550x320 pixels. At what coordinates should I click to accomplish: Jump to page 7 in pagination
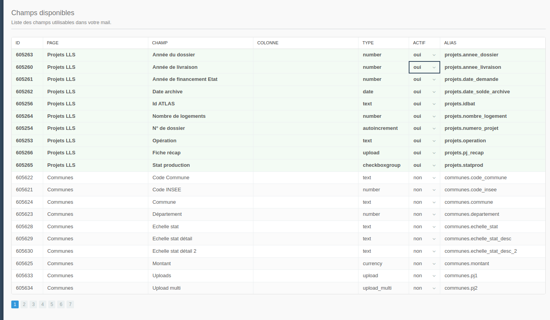pos(70,304)
